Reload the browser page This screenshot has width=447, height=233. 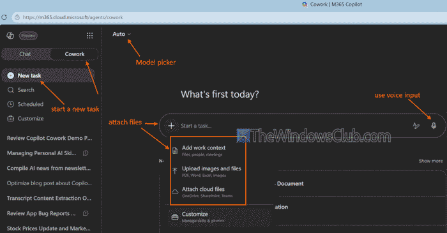[x=4, y=17]
